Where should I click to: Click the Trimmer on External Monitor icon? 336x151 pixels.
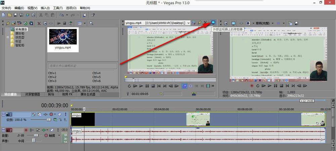pyautogui.click(x=213, y=23)
